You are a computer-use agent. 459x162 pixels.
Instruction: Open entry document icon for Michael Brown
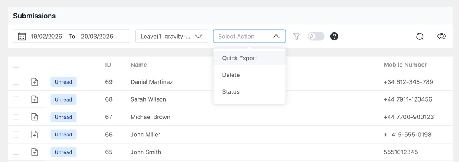tap(35, 117)
